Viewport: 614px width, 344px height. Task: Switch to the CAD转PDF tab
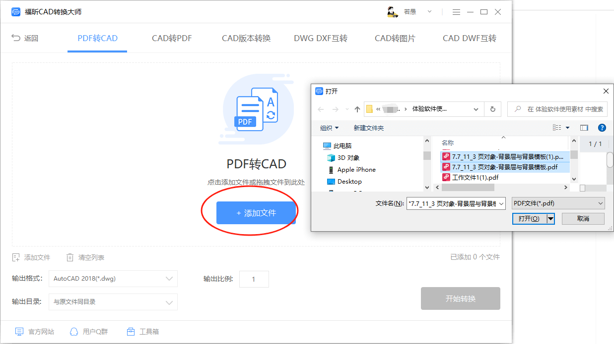(x=172, y=38)
